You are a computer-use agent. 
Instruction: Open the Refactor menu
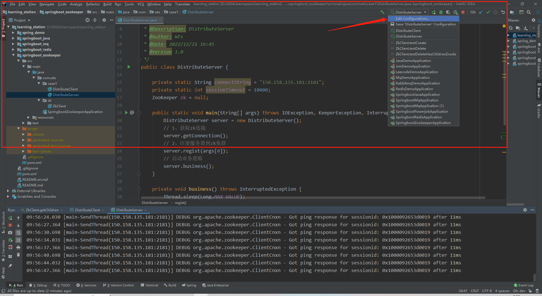tap(93, 4)
